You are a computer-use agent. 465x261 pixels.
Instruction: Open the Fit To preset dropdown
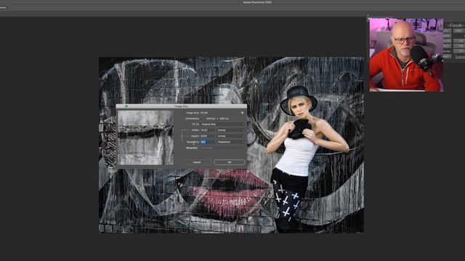click(x=223, y=124)
